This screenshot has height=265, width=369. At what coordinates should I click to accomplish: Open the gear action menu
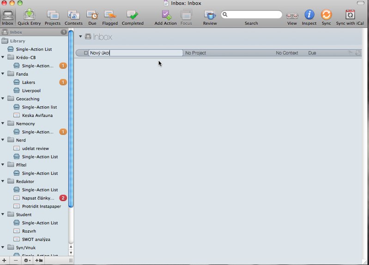27,260
